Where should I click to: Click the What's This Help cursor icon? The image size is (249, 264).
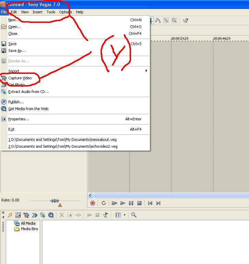point(185,21)
